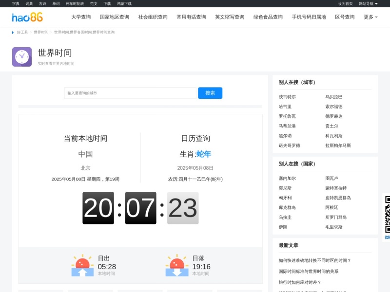The height and width of the screenshot is (292, 390).
Task: Select country 蒙特塞拉特
Action: click(x=336, y=188)
